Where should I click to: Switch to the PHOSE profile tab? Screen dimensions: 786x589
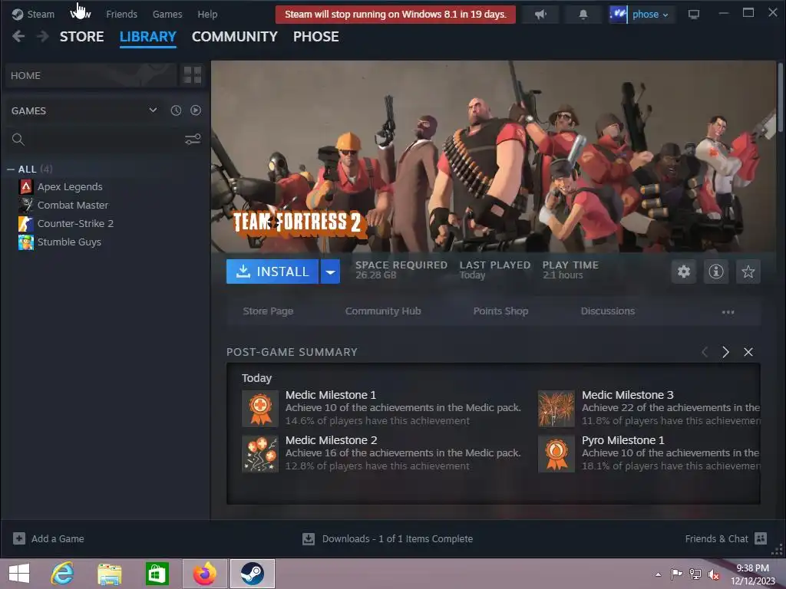point(315,37)
